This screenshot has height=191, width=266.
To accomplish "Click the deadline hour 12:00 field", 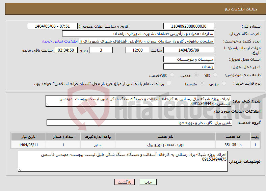I will pyautogui.click(x=137, y=50).
